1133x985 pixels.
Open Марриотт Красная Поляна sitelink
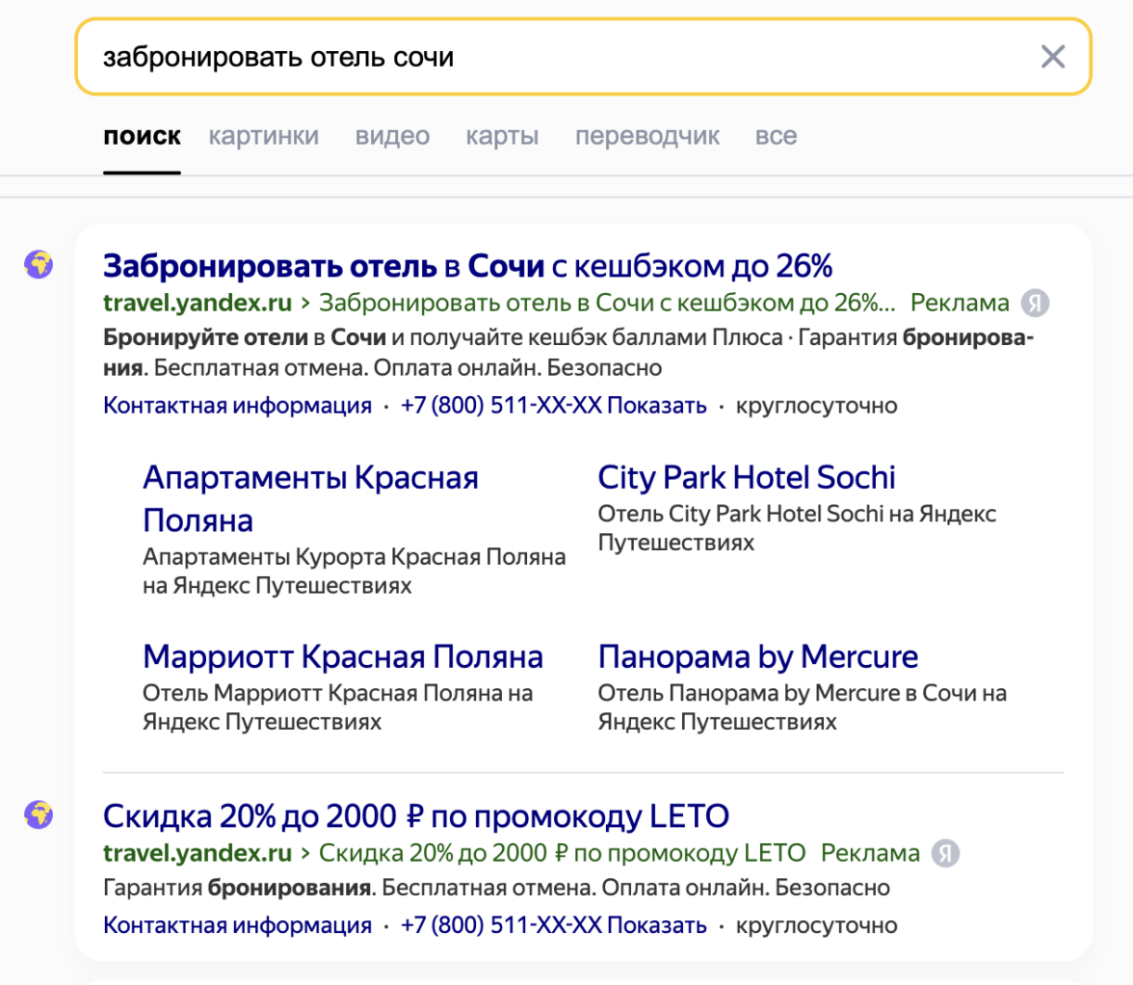tap(343, 657)
